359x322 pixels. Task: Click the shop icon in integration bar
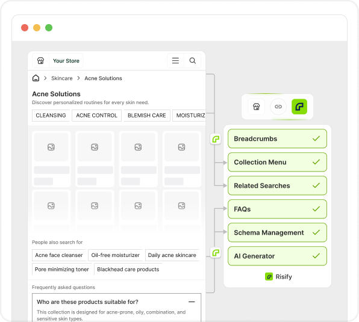pos(257,107)
